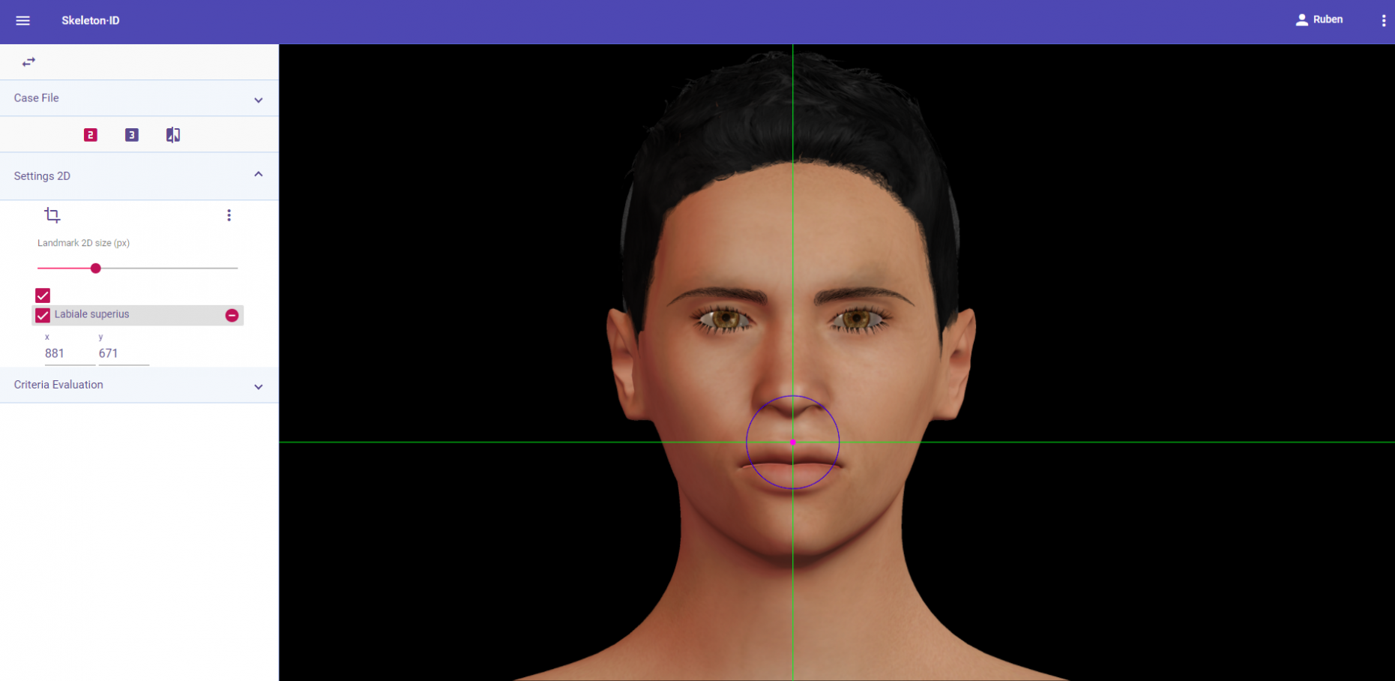Click the Ruben user profile icon
This screenshot has width=1395, height=681.
point(1302,20)
